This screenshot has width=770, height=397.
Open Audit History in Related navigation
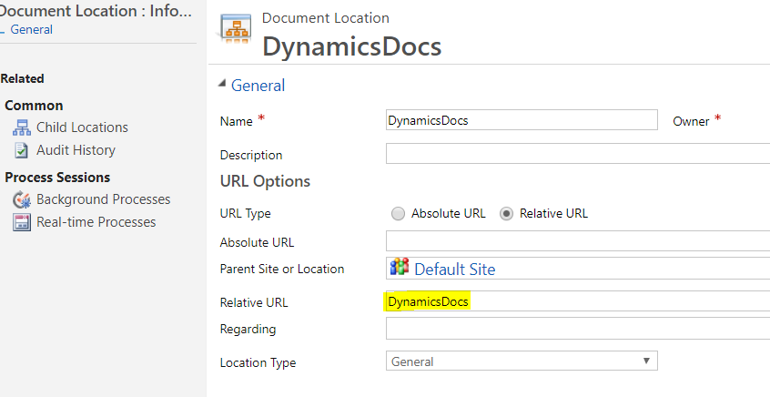(x=76, y=150)
